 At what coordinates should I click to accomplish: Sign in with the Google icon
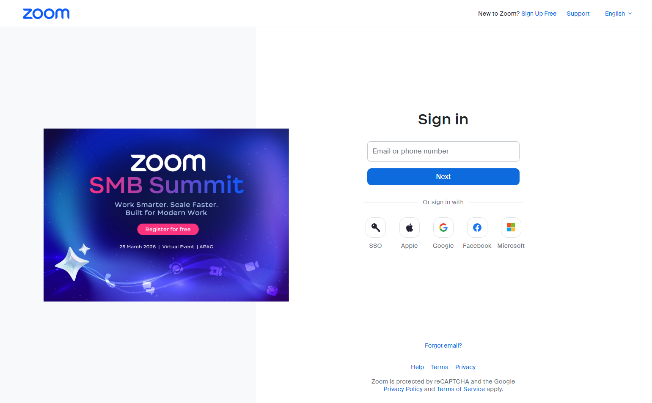(443, 227)
